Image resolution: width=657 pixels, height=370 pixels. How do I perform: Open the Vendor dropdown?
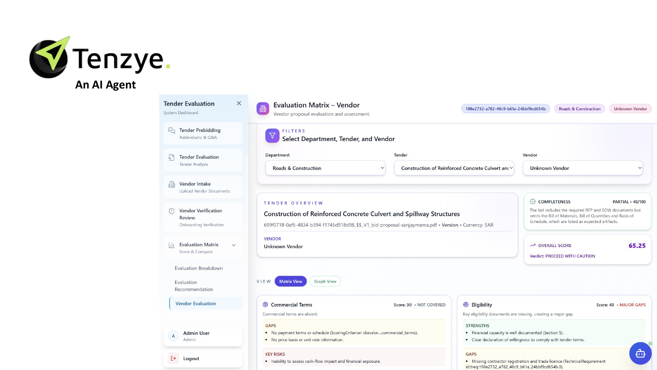tap(583, 168)
